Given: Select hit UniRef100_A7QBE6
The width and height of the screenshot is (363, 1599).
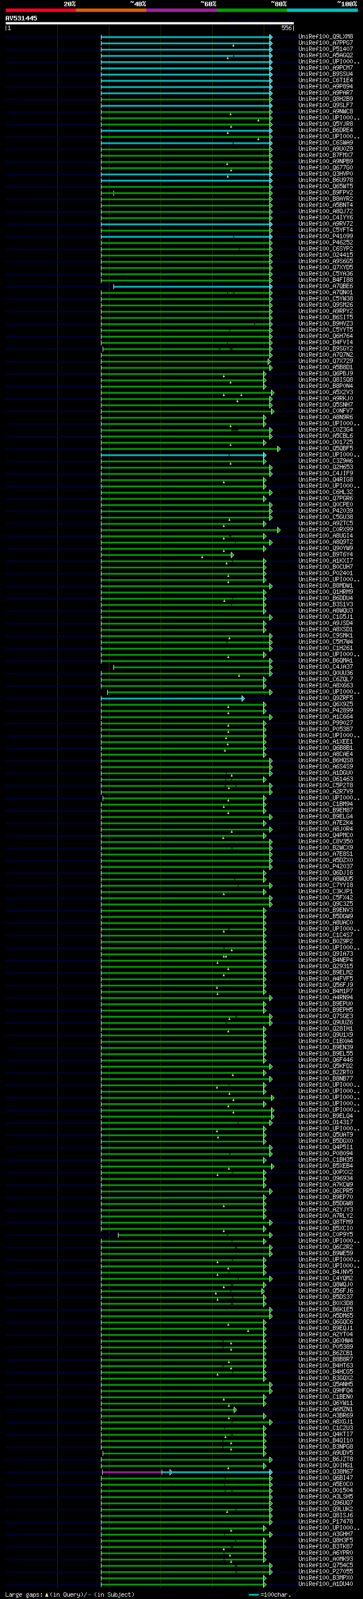Looking at the screenshot, I should (x=326, y=286).
